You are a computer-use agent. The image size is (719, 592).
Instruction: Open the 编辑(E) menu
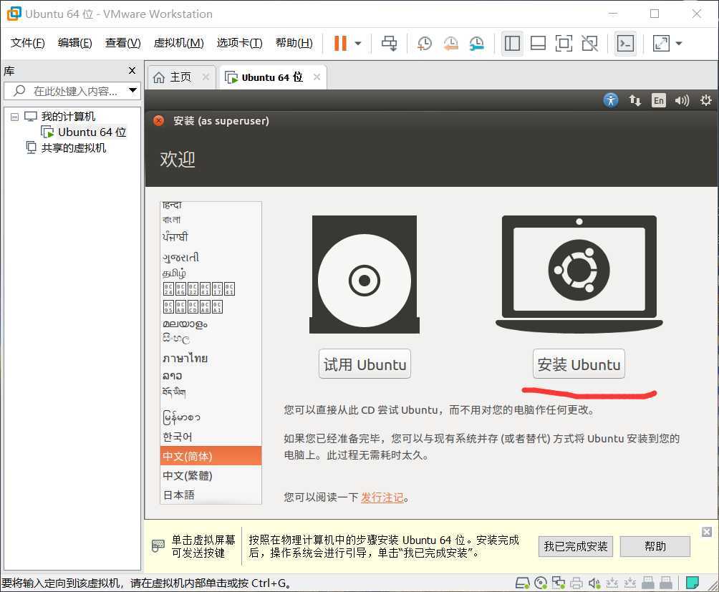pyautogui.click(x=74, y=43)
